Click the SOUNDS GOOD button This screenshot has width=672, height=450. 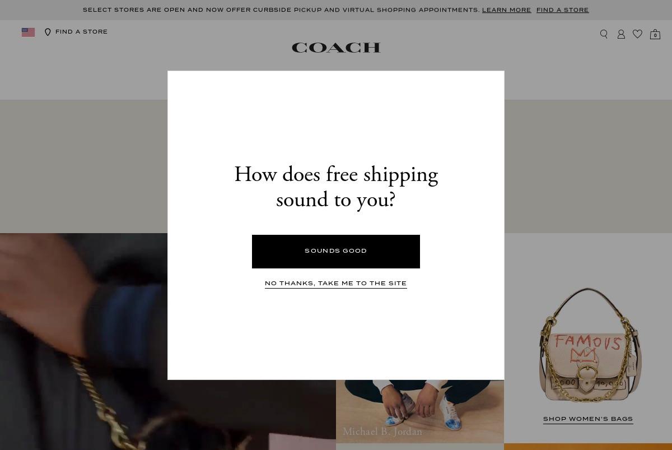336,251
